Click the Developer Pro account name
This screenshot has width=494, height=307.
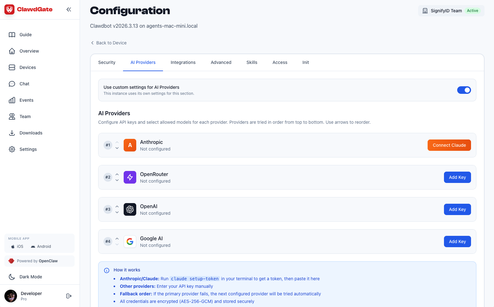click(31, 296)
